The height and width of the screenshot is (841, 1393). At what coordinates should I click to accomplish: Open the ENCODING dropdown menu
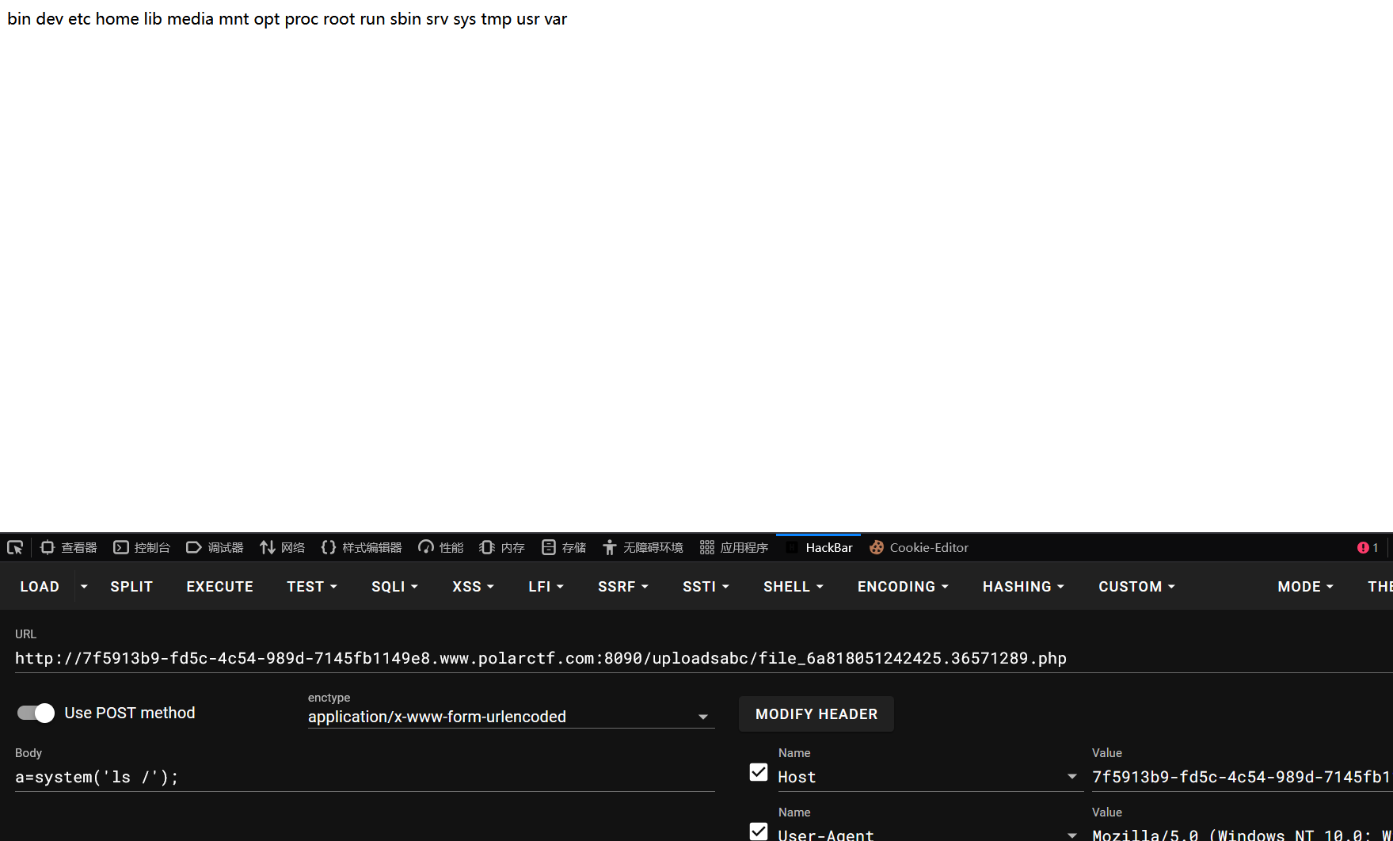pyautogui.click(x=903, y=587)
